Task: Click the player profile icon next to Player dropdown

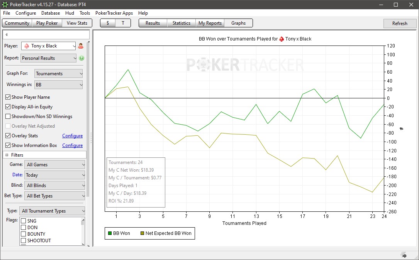Action: click(81, 46)
